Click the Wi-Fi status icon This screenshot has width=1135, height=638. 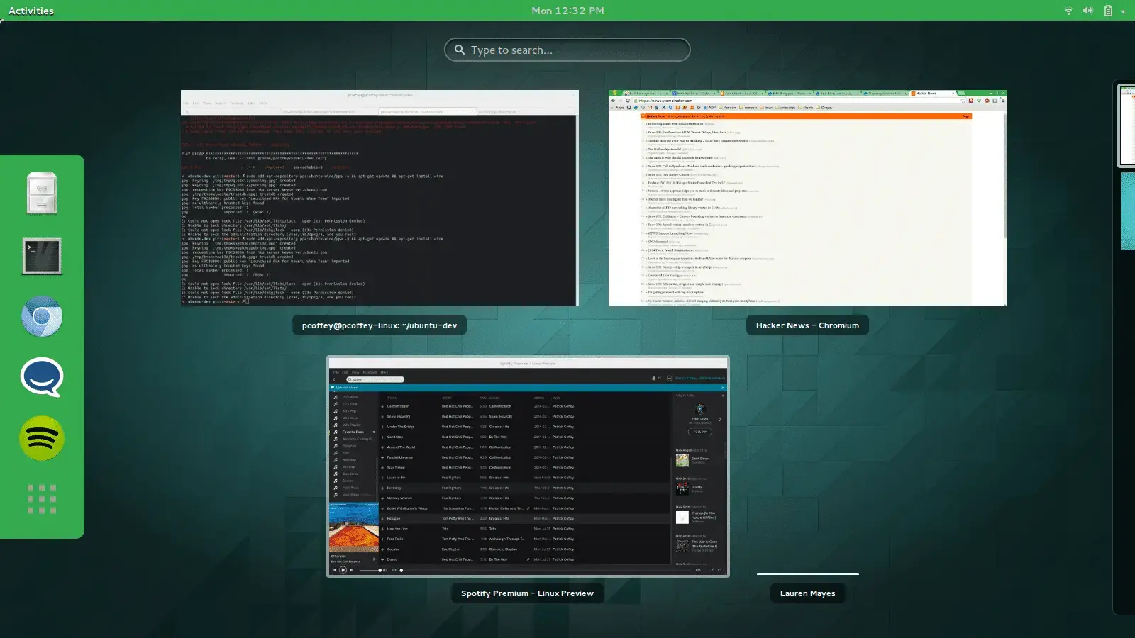pyautogui.click(x=1068, y=11)
